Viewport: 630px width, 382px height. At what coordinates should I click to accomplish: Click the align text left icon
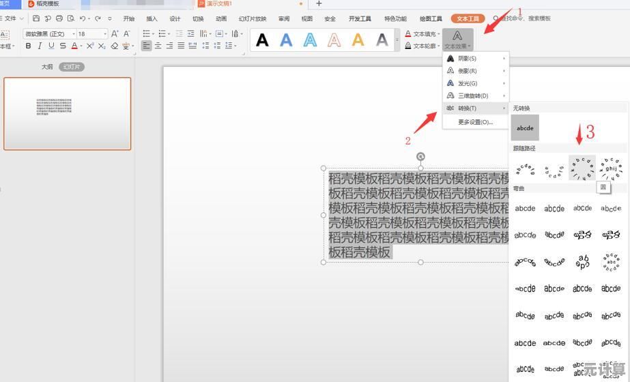[146, 46]
